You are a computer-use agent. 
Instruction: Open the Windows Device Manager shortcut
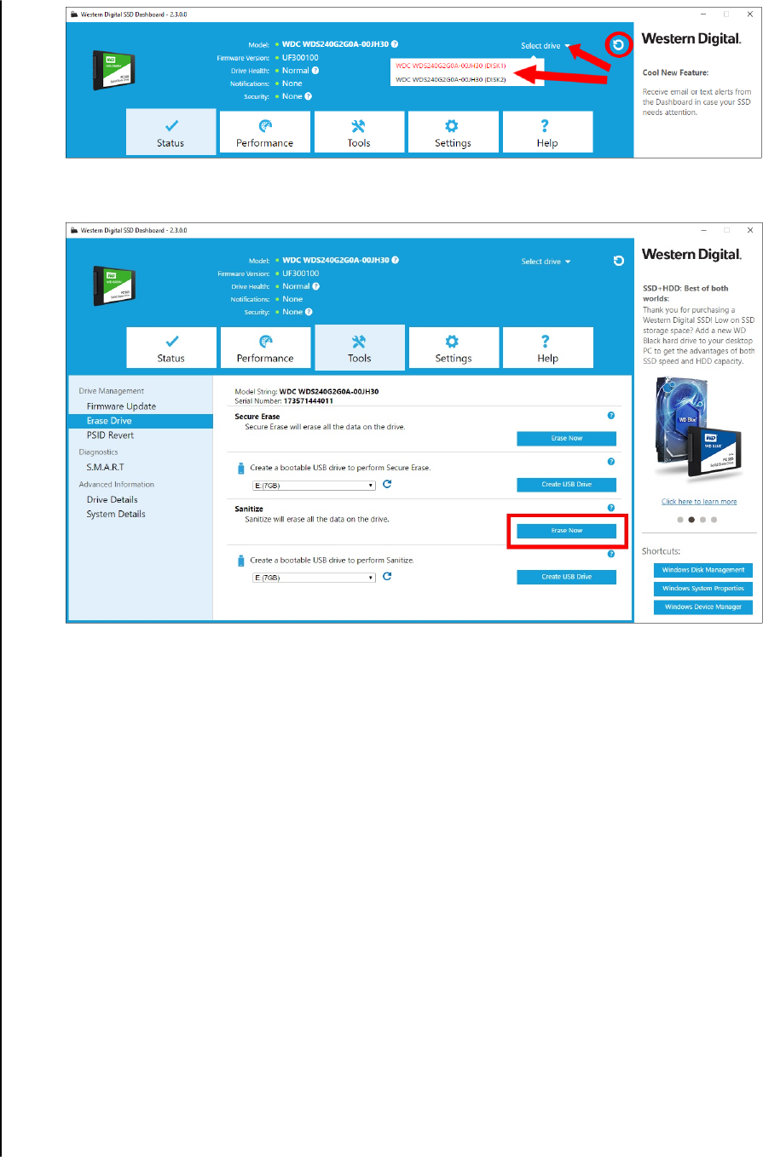tap(703, 607)
